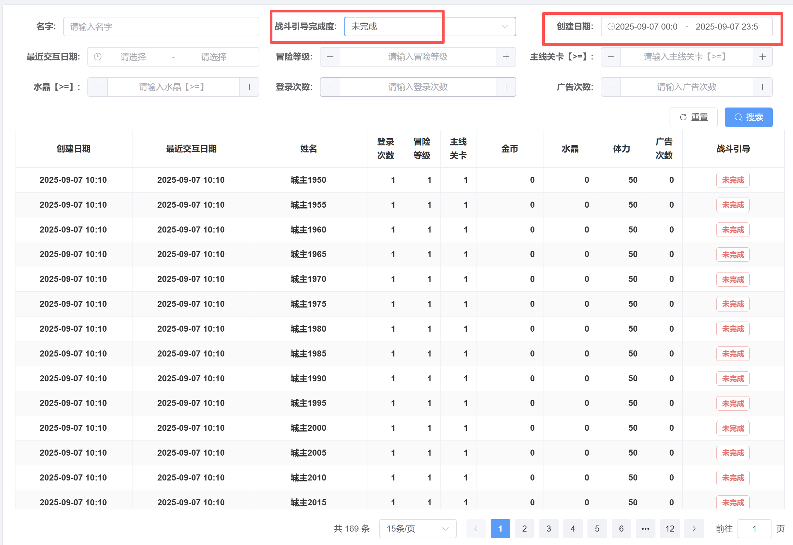This screenshot has height=545, width=793.
Task: Expand pagination ellipsis for more pages
Action: 645,529
